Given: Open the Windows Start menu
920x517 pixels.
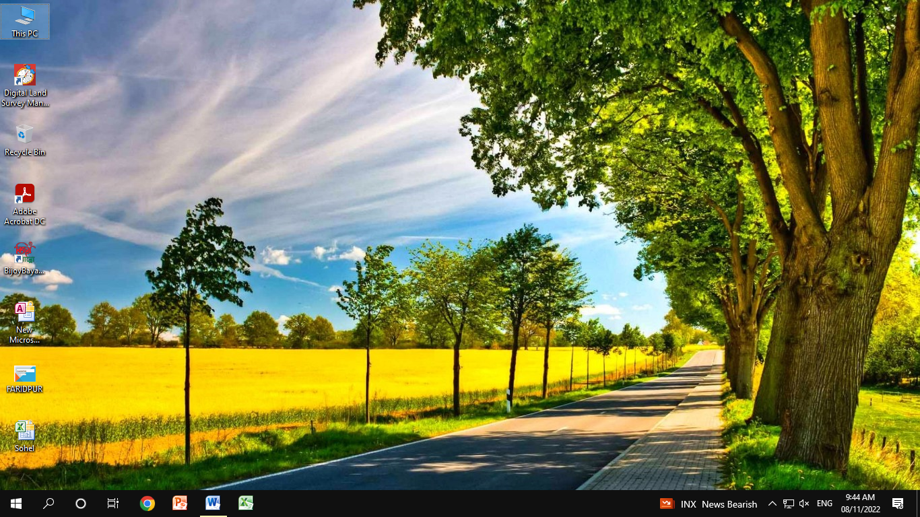Looking at the screenshot, I should 16,504.
